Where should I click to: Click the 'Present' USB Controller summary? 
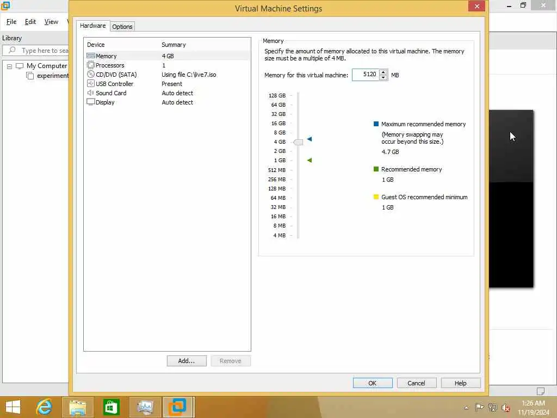172,84
